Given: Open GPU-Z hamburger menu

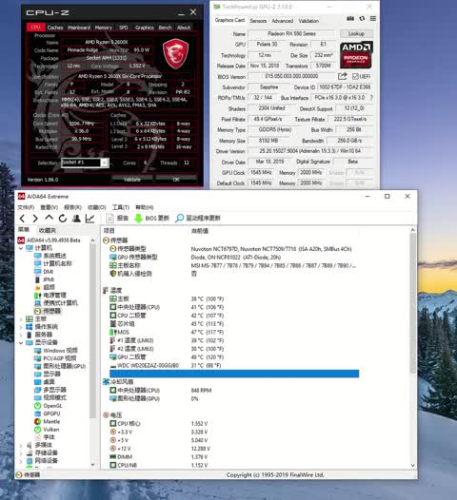Looking at the screenshot, I should 373,19.
